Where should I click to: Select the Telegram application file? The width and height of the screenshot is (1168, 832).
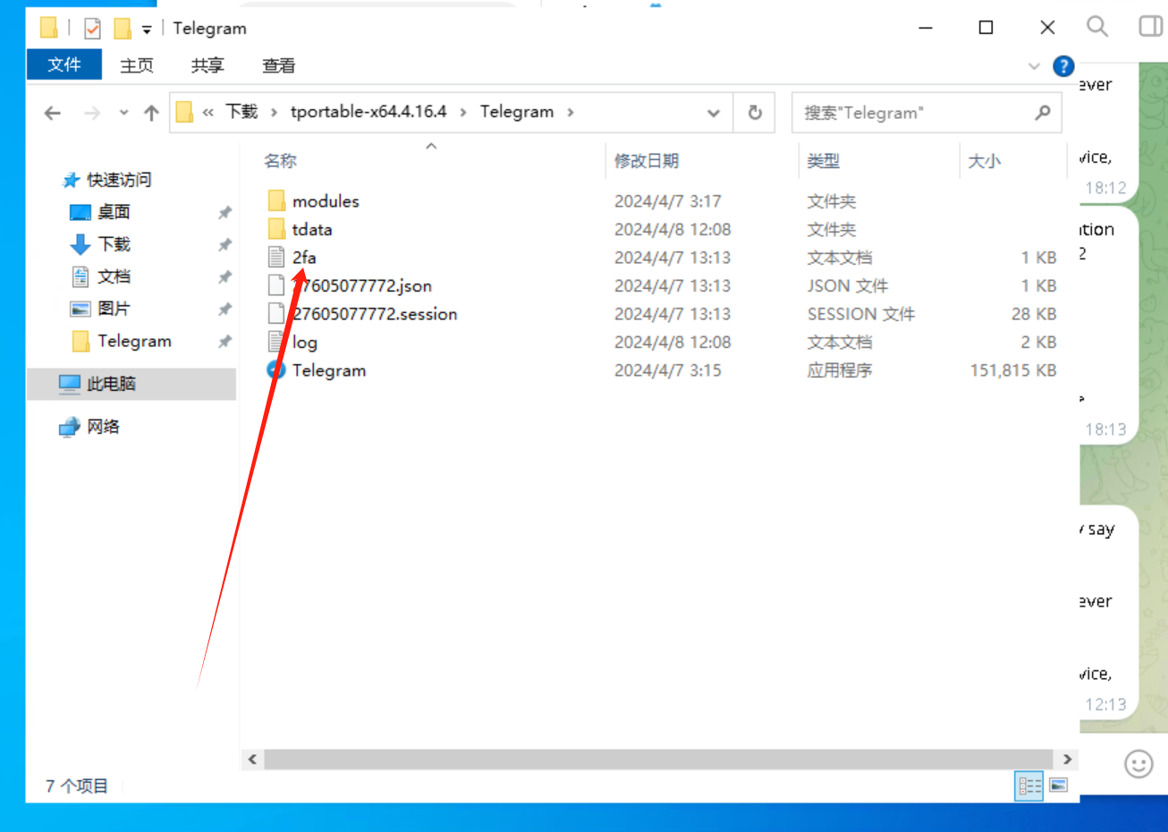point(328,370)
